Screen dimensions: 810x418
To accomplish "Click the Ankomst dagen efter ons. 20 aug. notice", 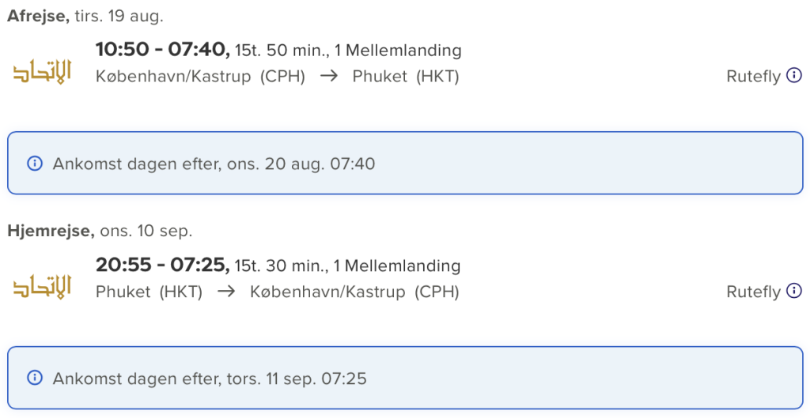I will pos(405,163).
